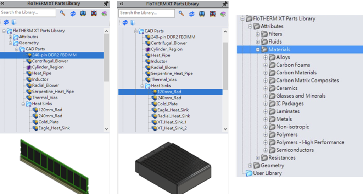Select Cylinder_Region in left panel
The height and width of the screenshot is (194, 363).
[48, 67]
